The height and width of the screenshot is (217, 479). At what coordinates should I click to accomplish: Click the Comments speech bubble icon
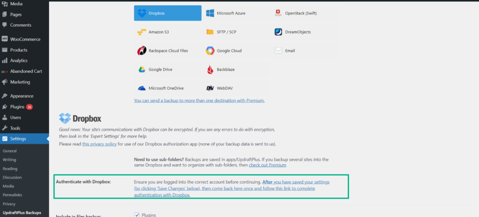click(x=5, y=25)
